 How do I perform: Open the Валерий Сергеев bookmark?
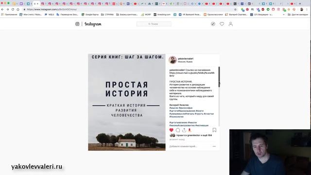click(x=236, y=15)
